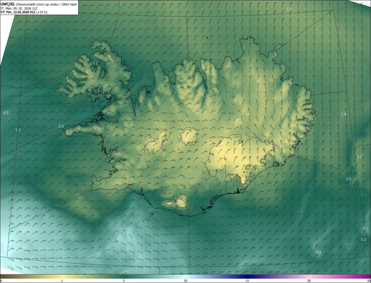Pick the pale pink color at legend 30

(309, 277)
